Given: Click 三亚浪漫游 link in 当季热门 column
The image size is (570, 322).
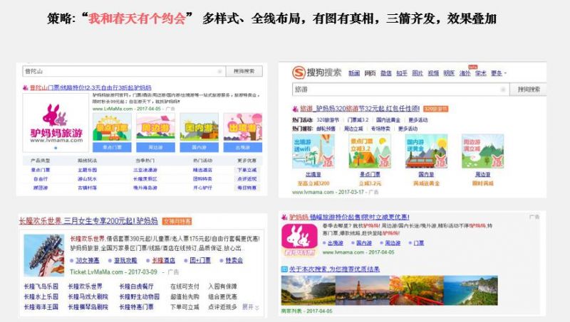Looking at the screenshot, I should 145,170.
